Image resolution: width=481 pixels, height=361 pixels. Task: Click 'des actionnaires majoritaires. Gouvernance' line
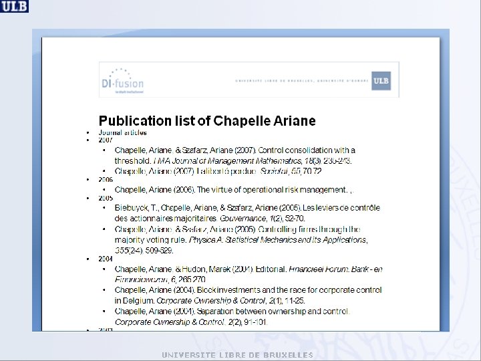tap(210, 218)
